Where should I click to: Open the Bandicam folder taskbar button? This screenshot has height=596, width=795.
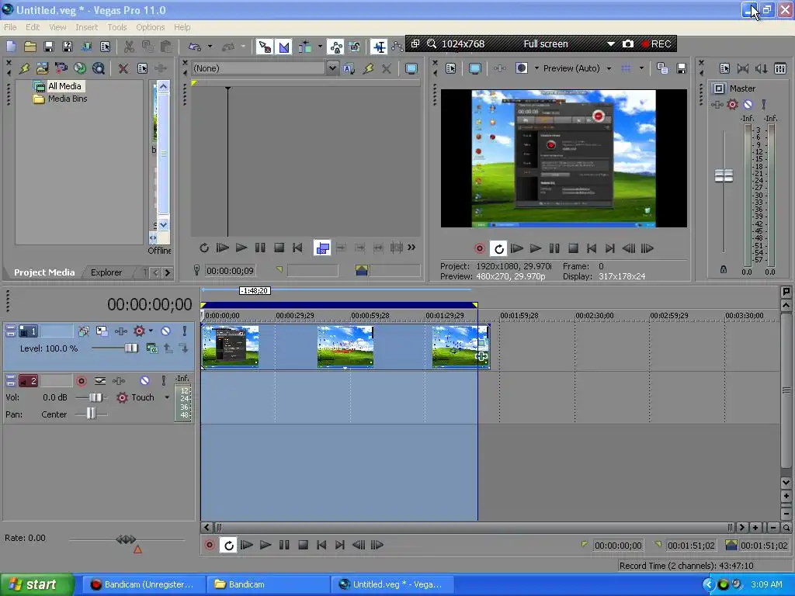[269, 584]
